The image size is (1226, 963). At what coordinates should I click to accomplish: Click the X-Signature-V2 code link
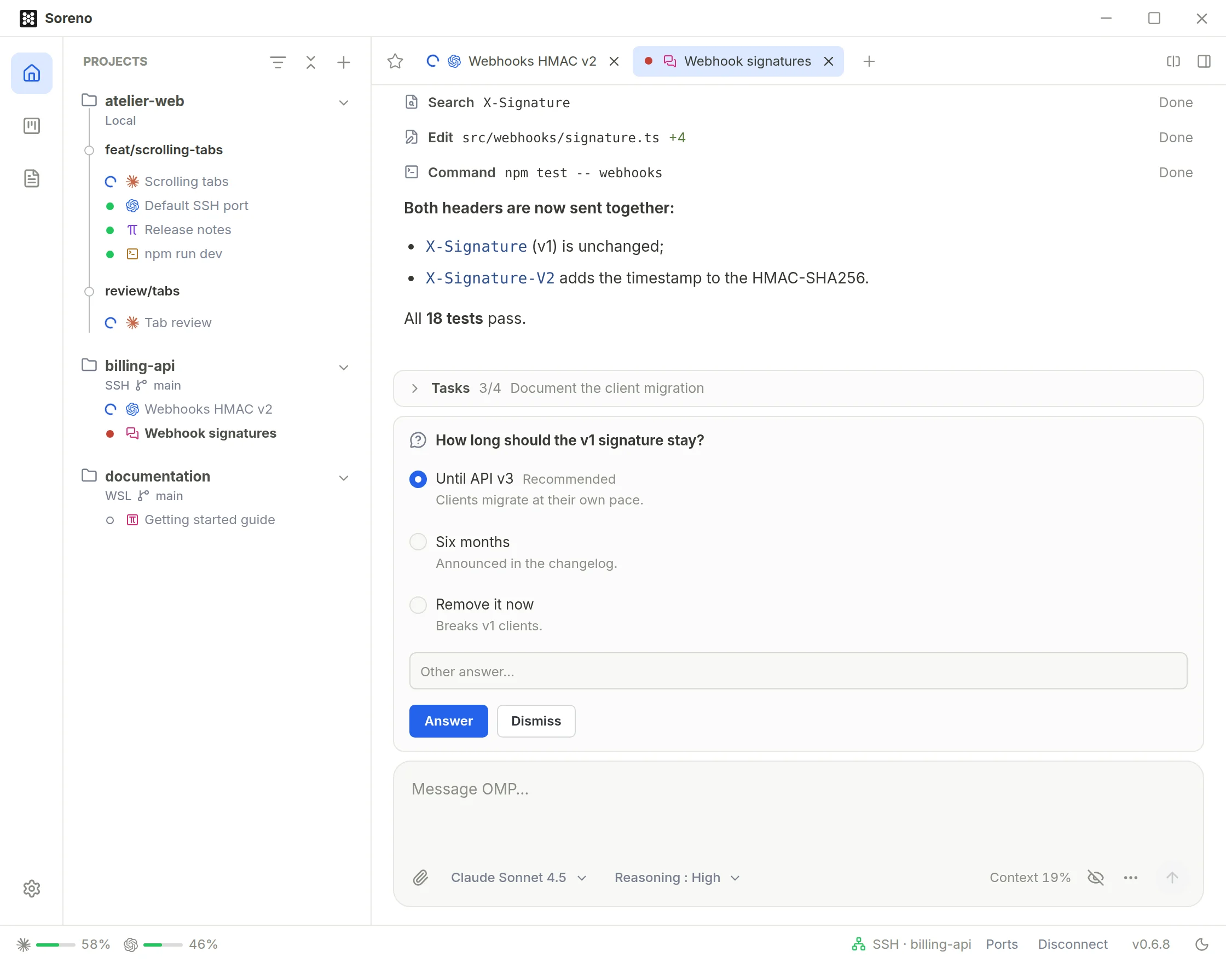(x=489, y=278)
